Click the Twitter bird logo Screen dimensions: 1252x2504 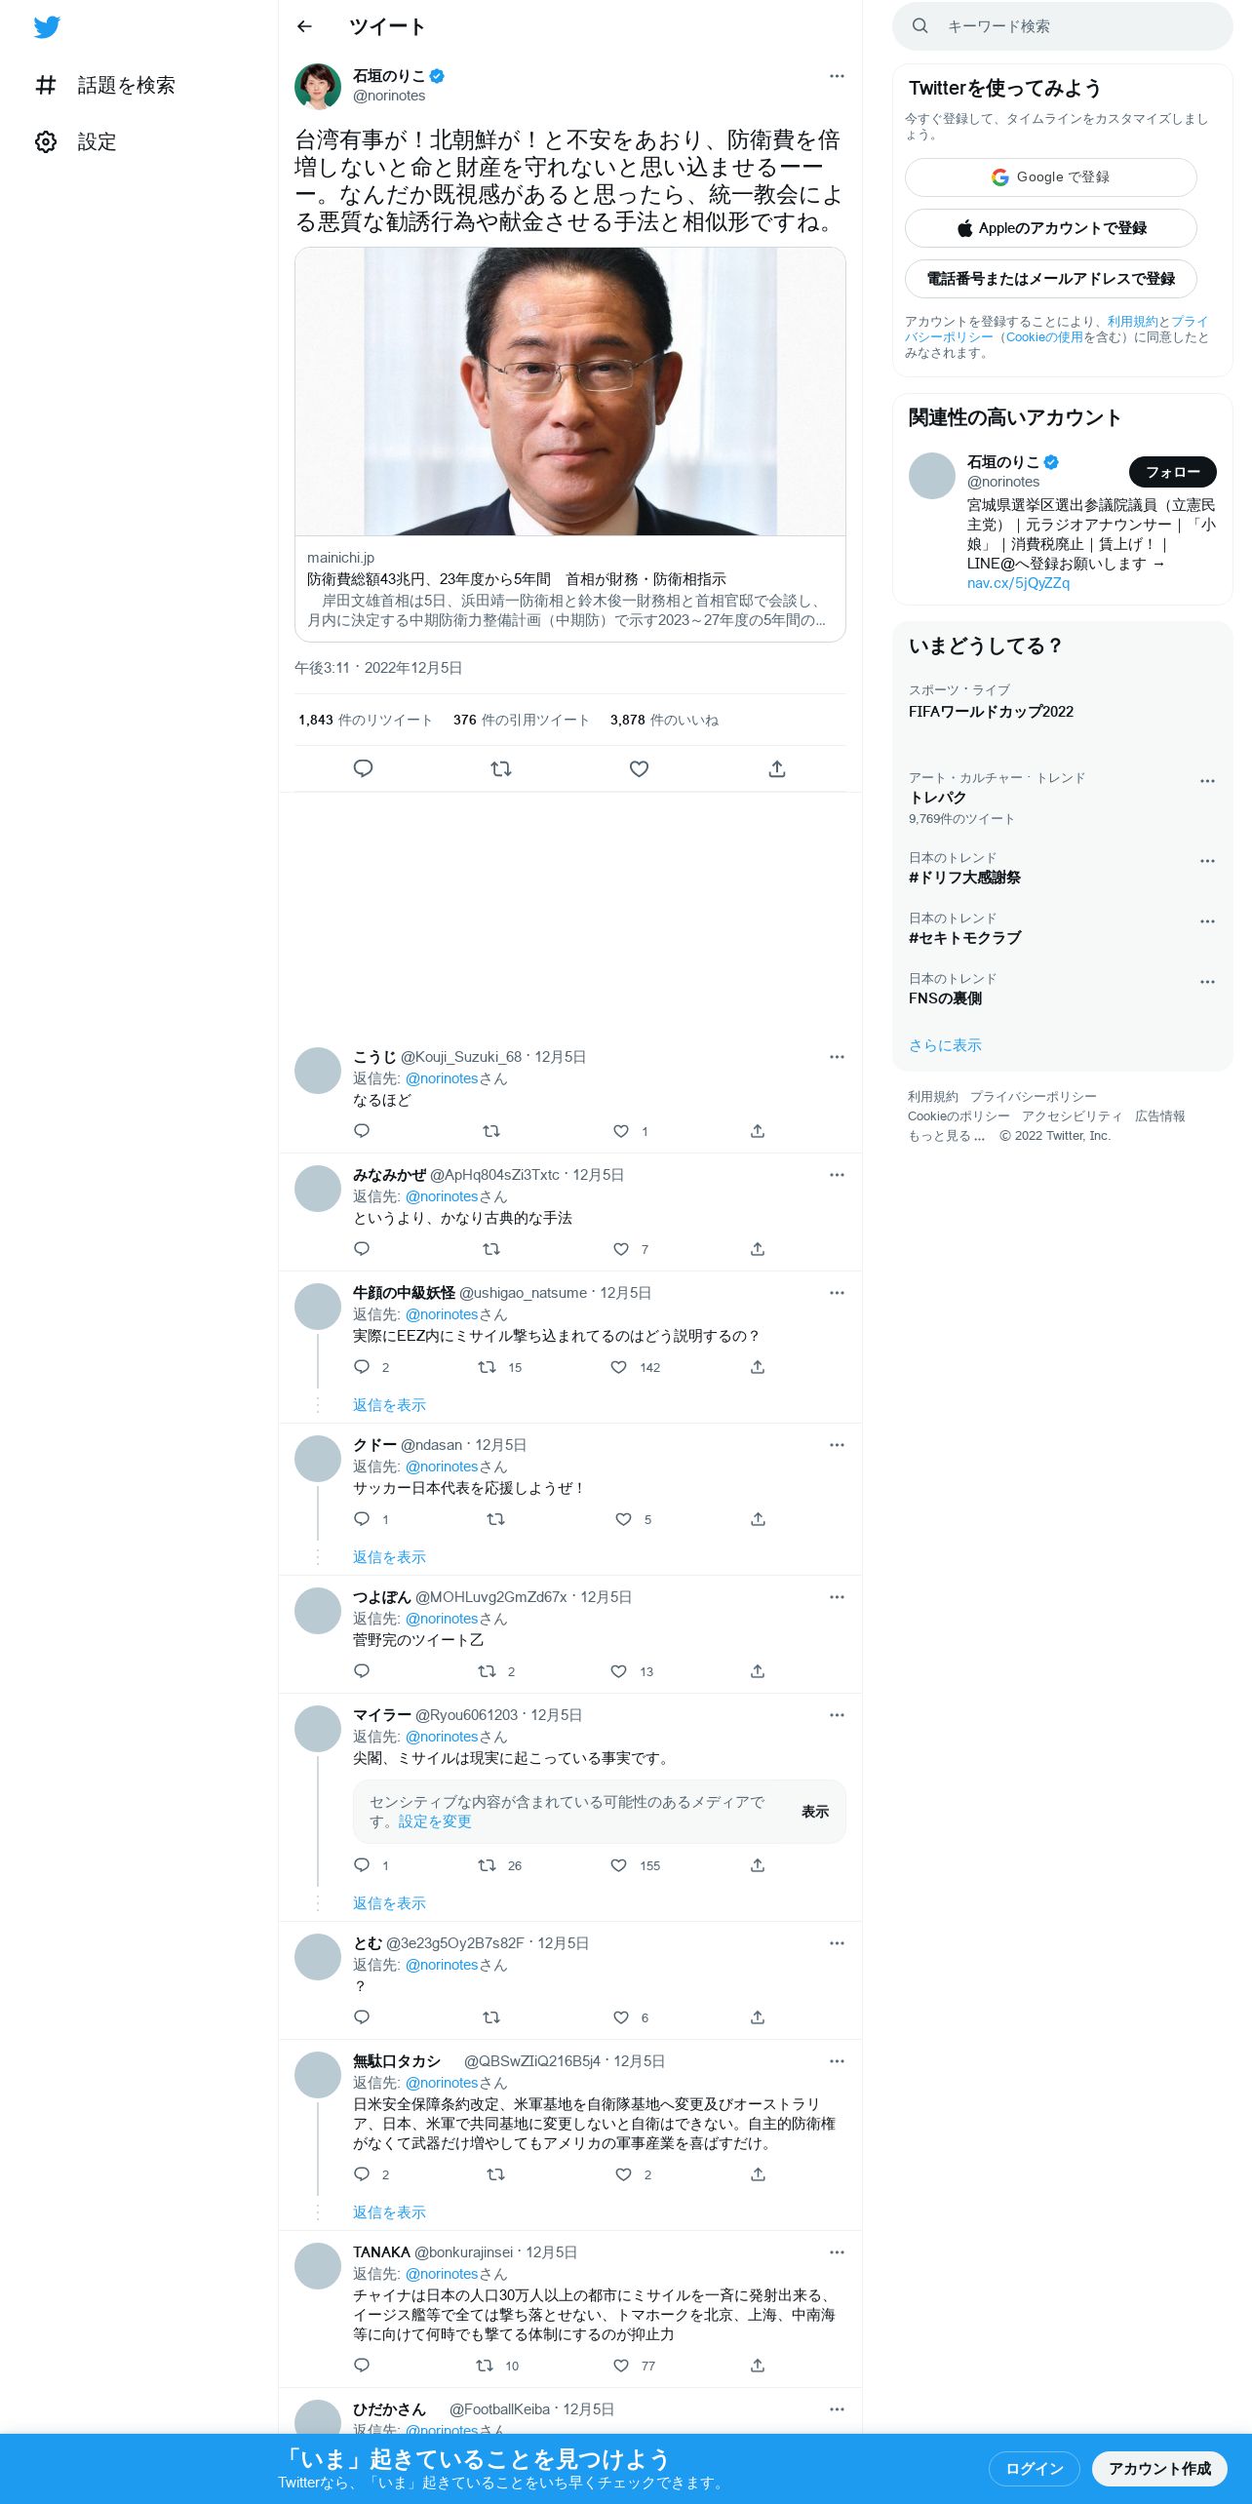click(47, 27)
